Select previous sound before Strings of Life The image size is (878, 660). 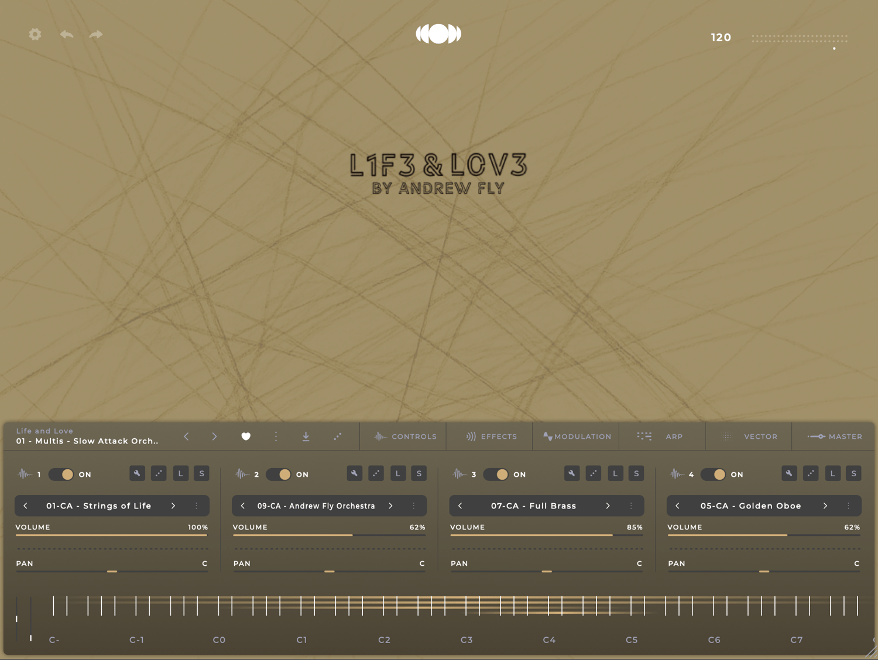25,506
